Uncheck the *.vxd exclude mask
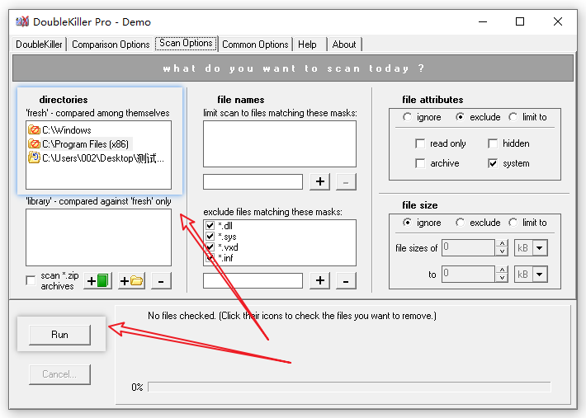The image size is (586, 418). point(210,247)
